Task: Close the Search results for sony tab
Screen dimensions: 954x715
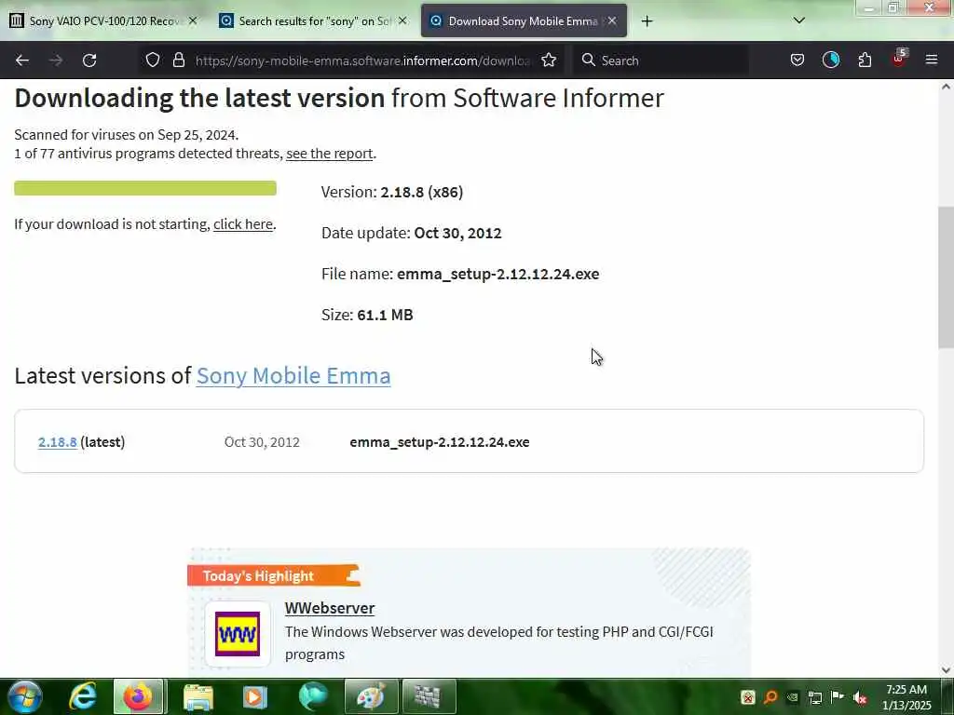Action: pyautogui.click(x=402, y=20)
